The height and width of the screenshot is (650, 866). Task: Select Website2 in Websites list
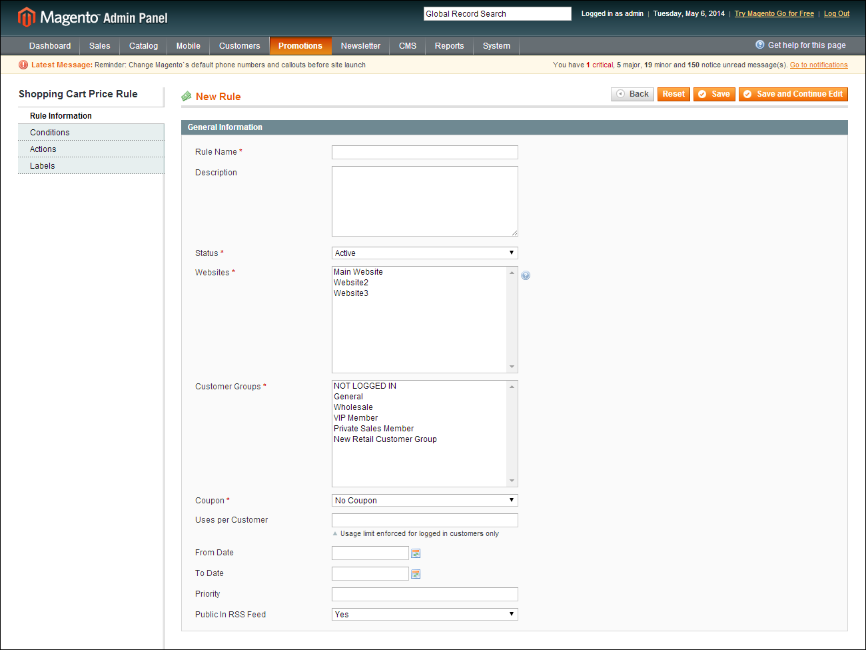click(420, 283)
